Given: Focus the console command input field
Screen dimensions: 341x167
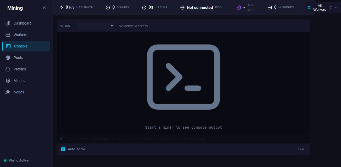Looking at the screenshot, I should click(183, 139).
